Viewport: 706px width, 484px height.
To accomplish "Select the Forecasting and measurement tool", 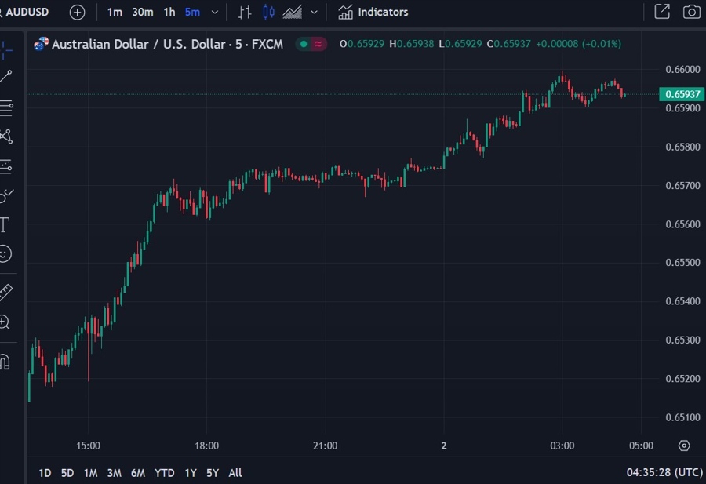I will tap(5, 166).
